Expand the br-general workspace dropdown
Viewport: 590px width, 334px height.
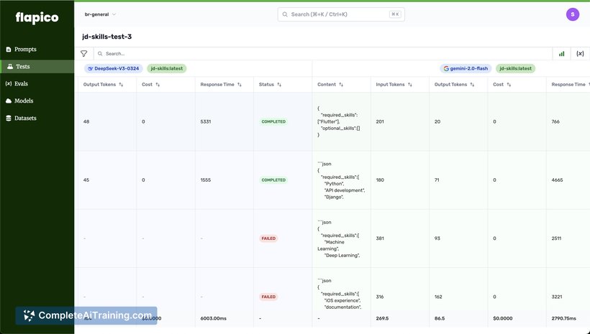[100, 14]
